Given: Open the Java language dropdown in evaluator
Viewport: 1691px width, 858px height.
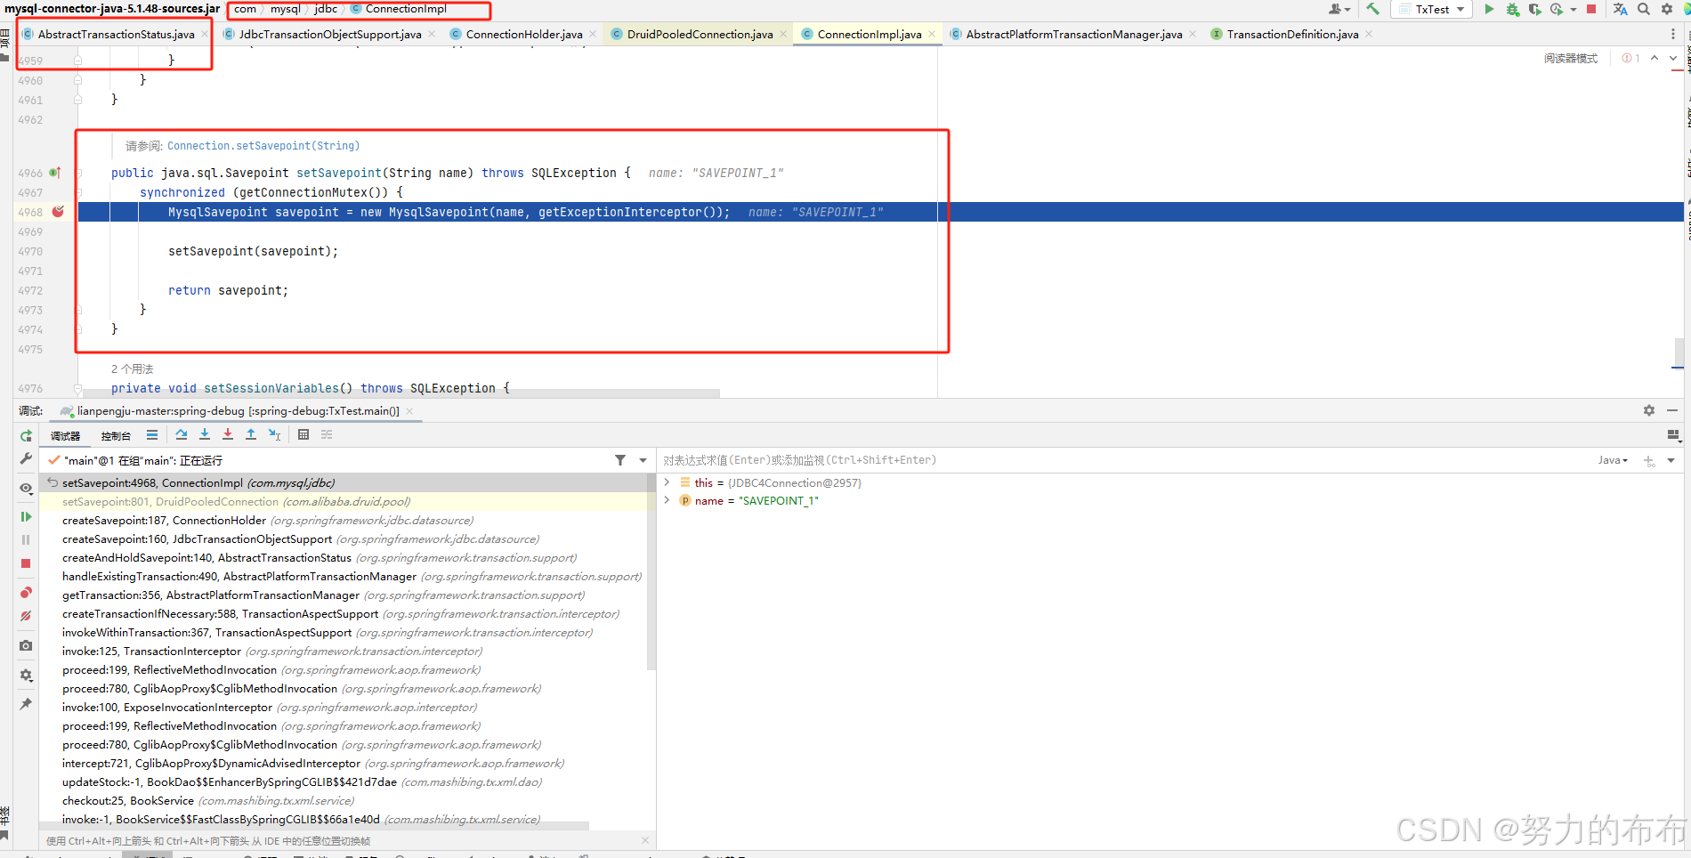Looking at the screenshot, I should coord(1613,460).
